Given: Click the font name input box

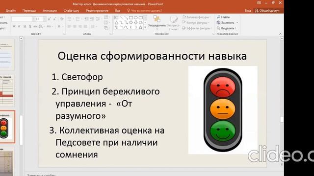Looking at the screenshot, I should [22, 19].
